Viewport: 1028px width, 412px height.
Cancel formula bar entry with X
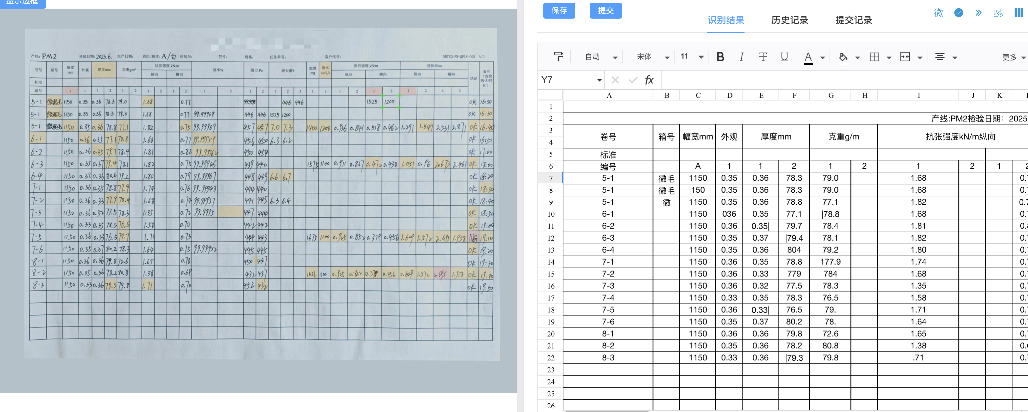(615, 80)
